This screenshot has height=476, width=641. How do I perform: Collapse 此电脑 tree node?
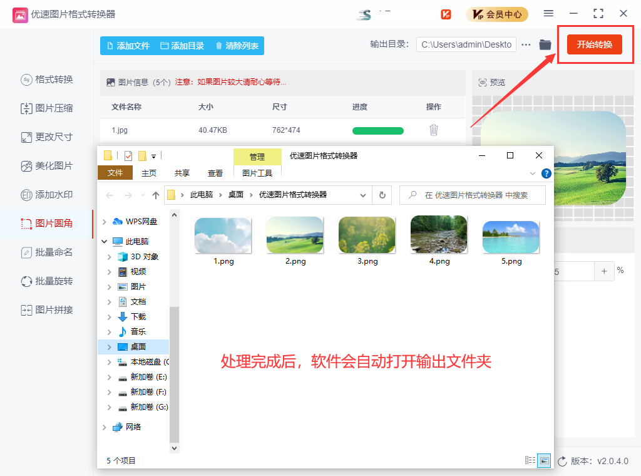pos(105,241)
